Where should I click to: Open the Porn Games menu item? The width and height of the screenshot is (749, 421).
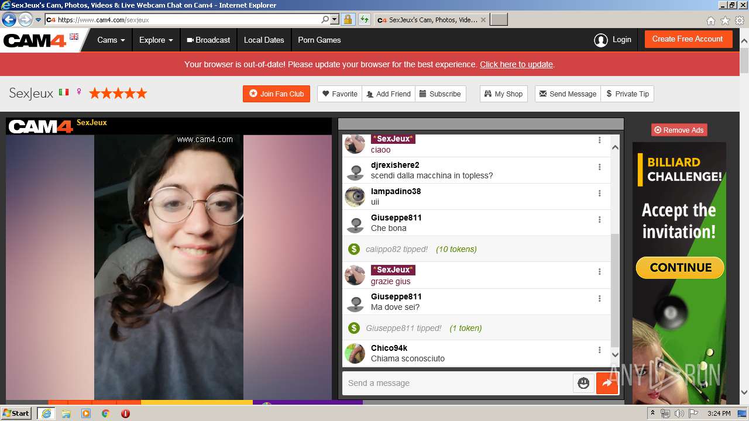(x=319, y=40)
